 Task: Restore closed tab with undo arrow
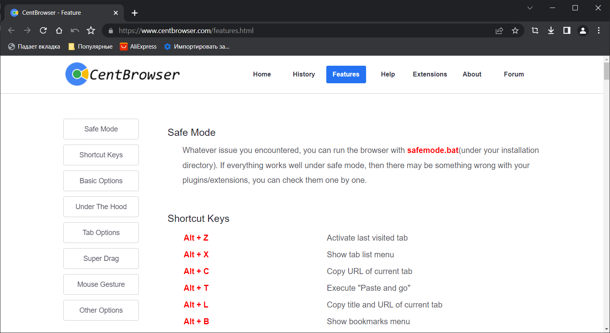[75, 31]
